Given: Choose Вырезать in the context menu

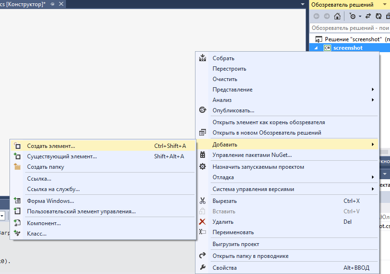Looking at the screenshot, I should click(287, 201).
